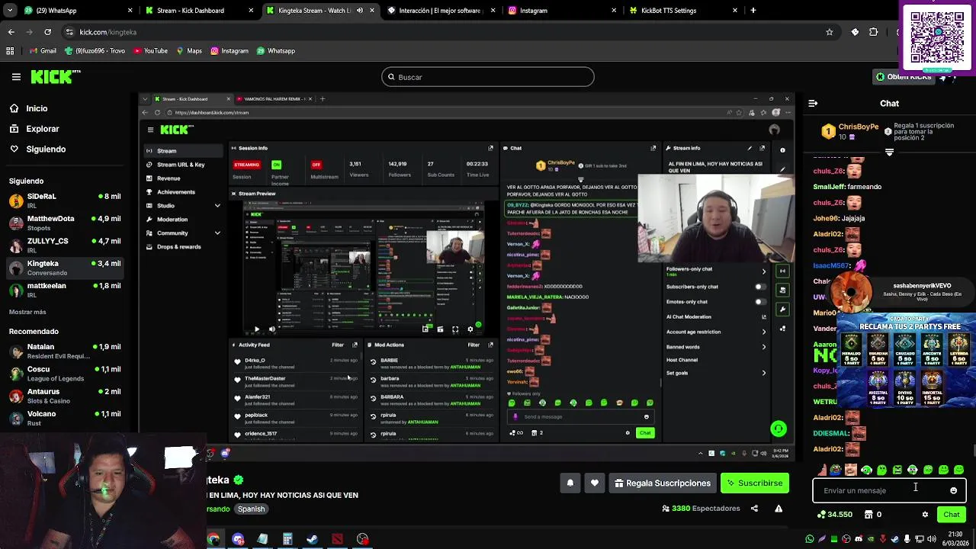976x549 pixels.
Task: Play the Stream Preview video
Action: click(256, 329)
